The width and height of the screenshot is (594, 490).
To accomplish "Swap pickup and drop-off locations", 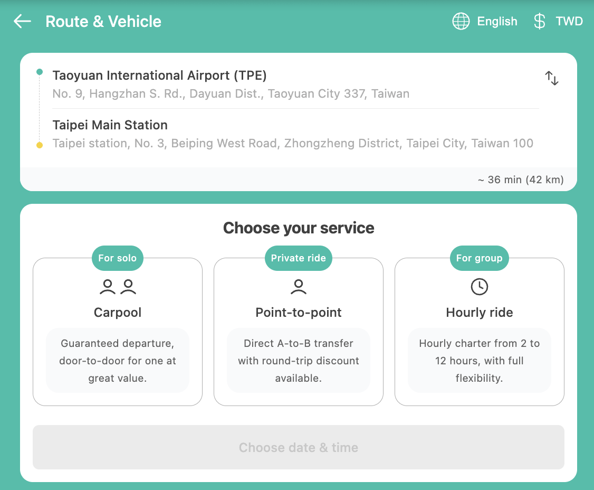I will coord(551,78).
